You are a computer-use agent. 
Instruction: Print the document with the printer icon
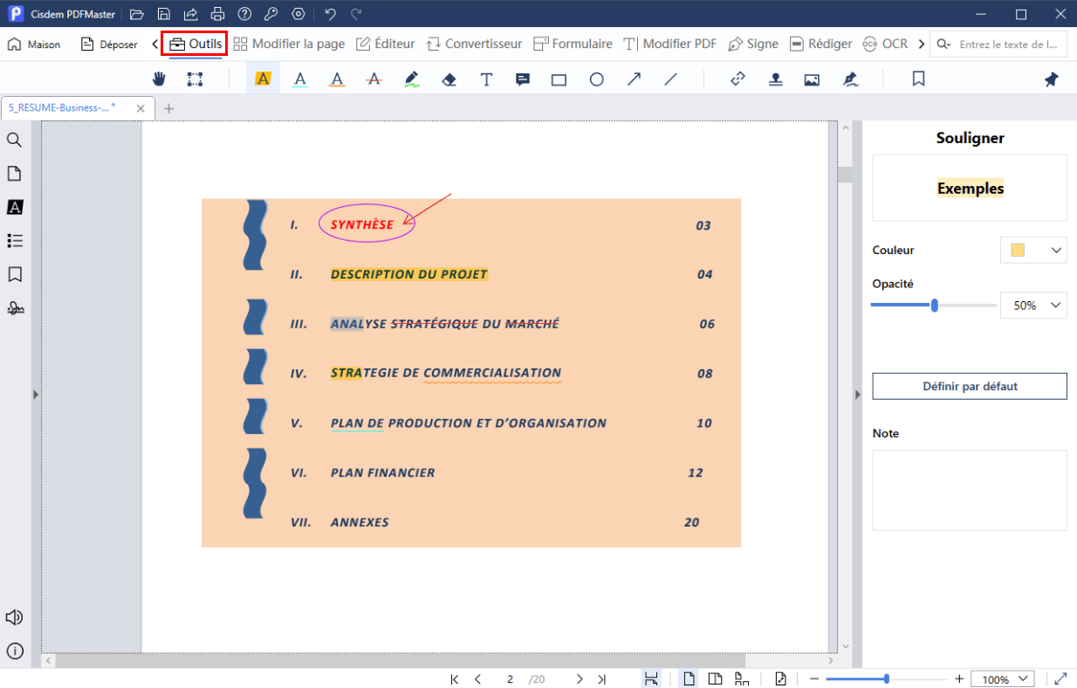tap(217, 14)
